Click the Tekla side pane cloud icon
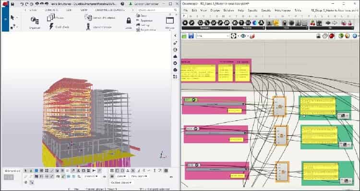360x191 pixels. pos(175,56)
